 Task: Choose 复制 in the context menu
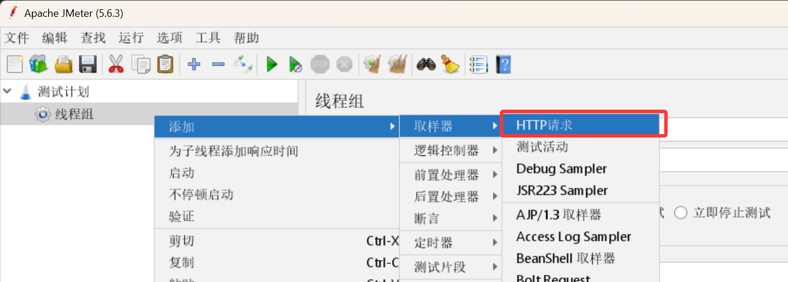pos(277,262)
